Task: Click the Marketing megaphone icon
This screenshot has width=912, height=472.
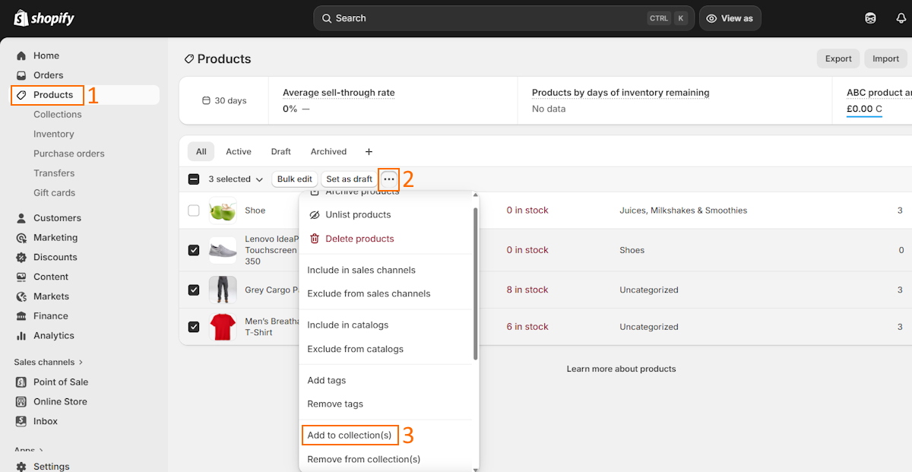Action: pos(22,237)
